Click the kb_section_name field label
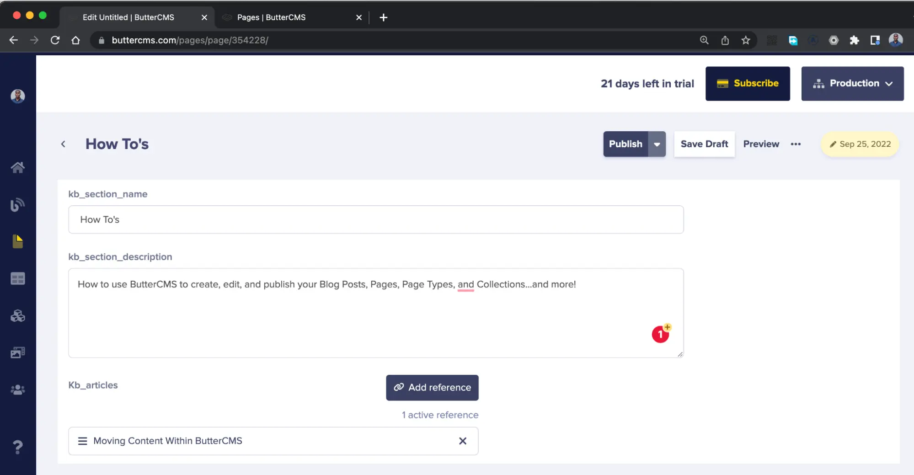Viewport: 914px width, 475px height. pyautogui.click(x=108, y=194)
